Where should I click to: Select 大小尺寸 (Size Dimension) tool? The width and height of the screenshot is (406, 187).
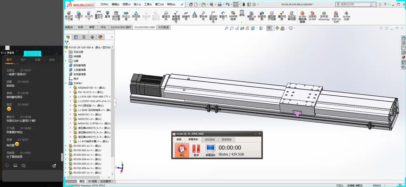click(x=89, y=16)
